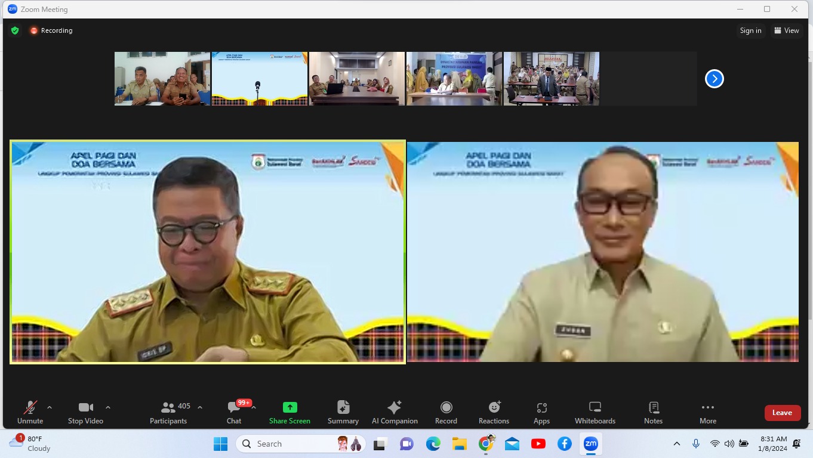Viewport: 813px width, 458px height.
Task: Expand video options arrow beside Stop Video
Action: point(108,407)
